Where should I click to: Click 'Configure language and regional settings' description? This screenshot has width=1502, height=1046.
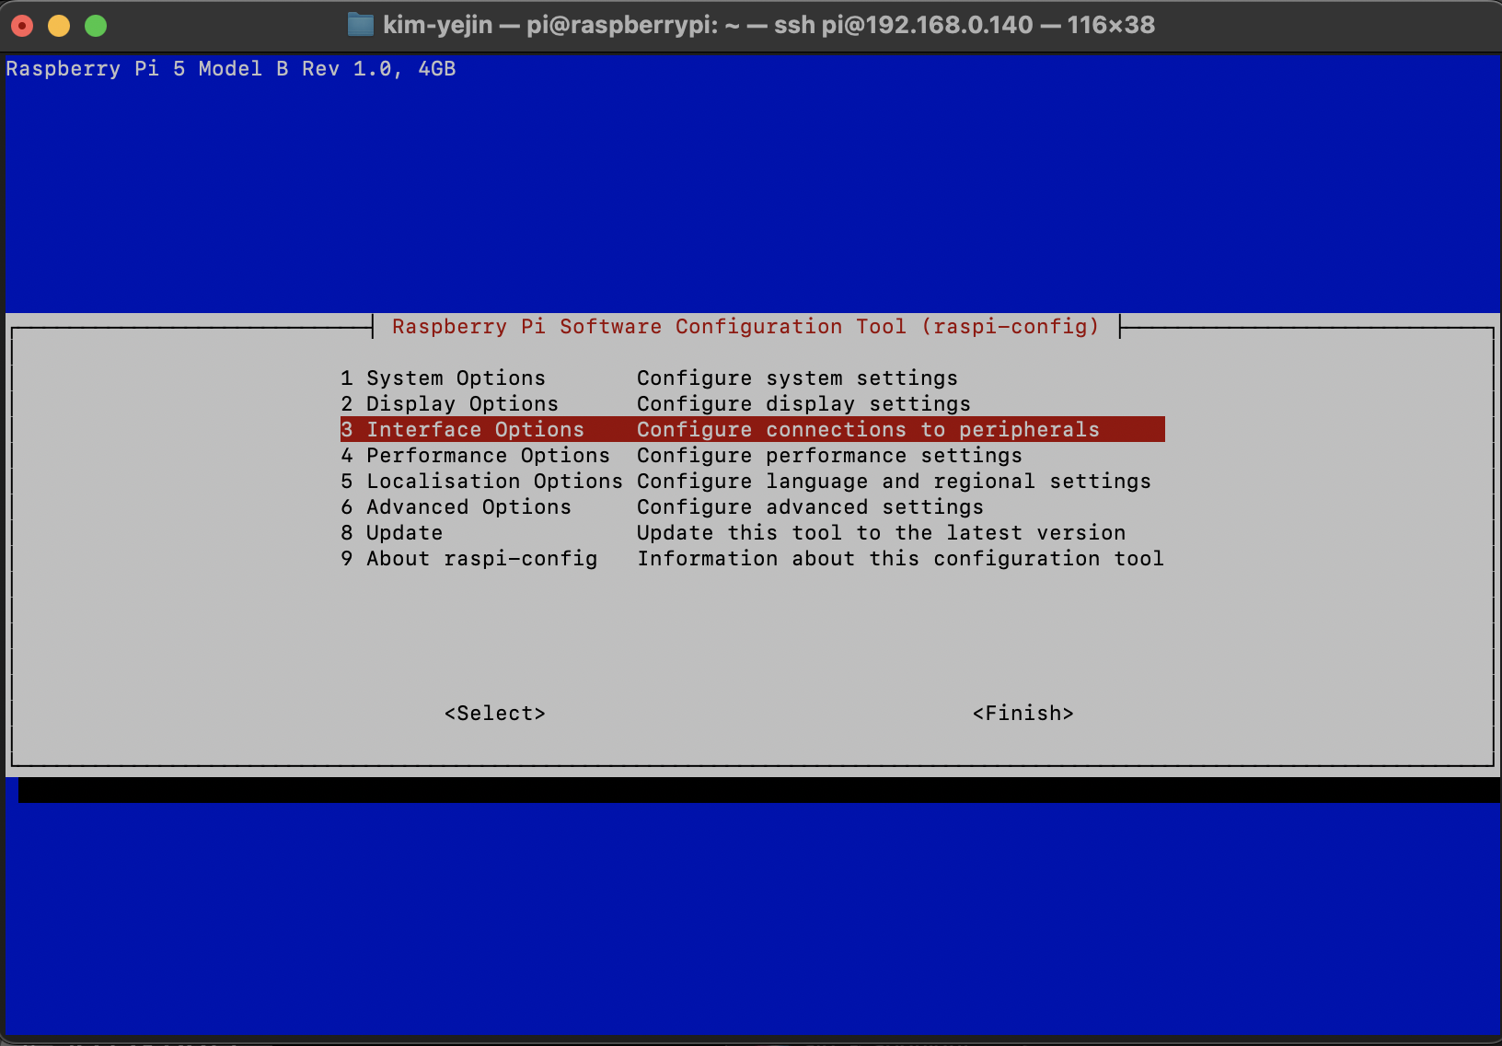[894, 482]
